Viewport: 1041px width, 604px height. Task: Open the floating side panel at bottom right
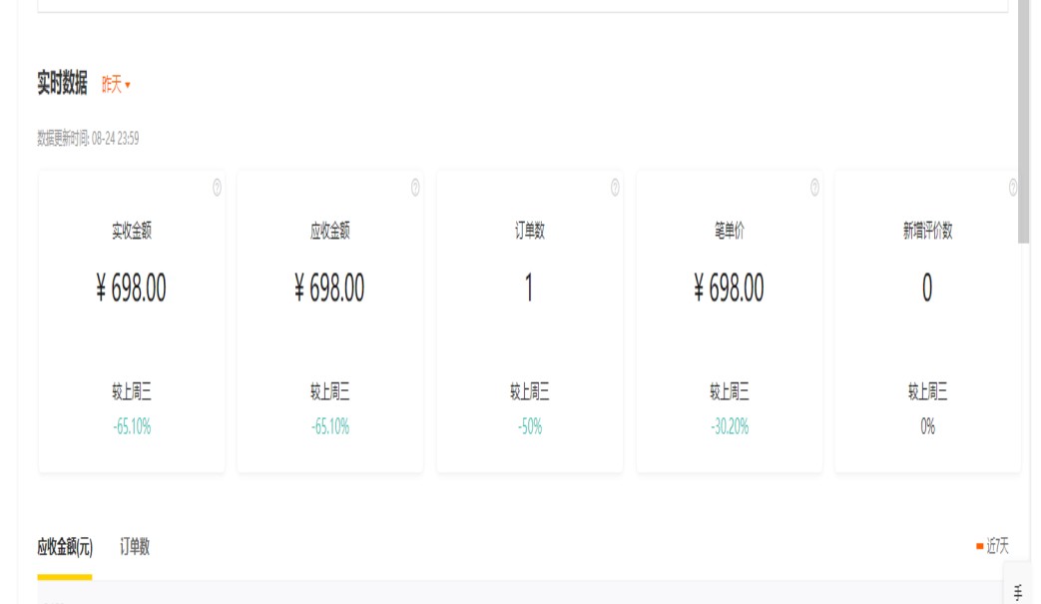[1017, 592]
